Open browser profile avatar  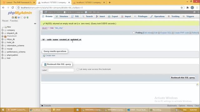[x=192, y=7]
